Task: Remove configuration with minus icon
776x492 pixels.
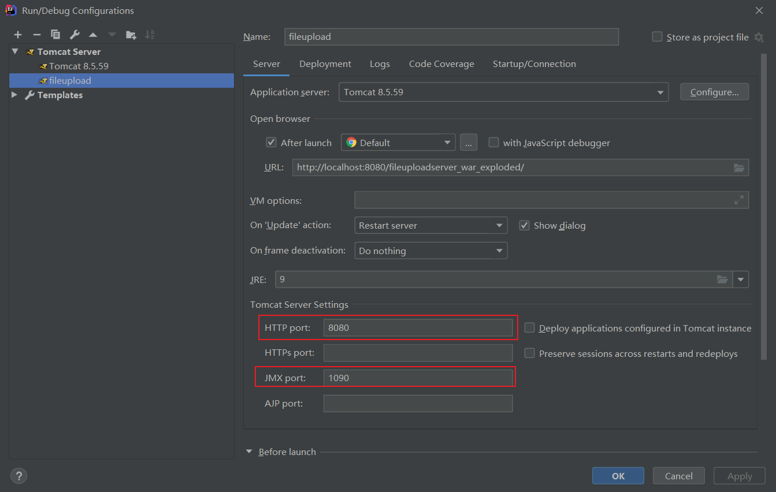Action: (36, 35)
